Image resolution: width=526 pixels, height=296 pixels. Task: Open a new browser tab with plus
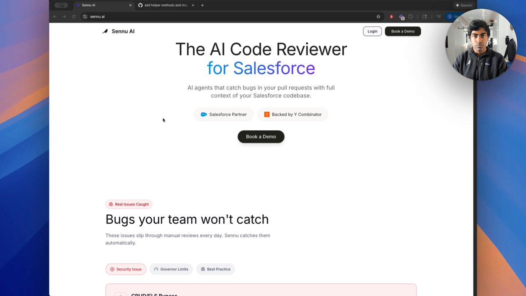tap(202, 5)
